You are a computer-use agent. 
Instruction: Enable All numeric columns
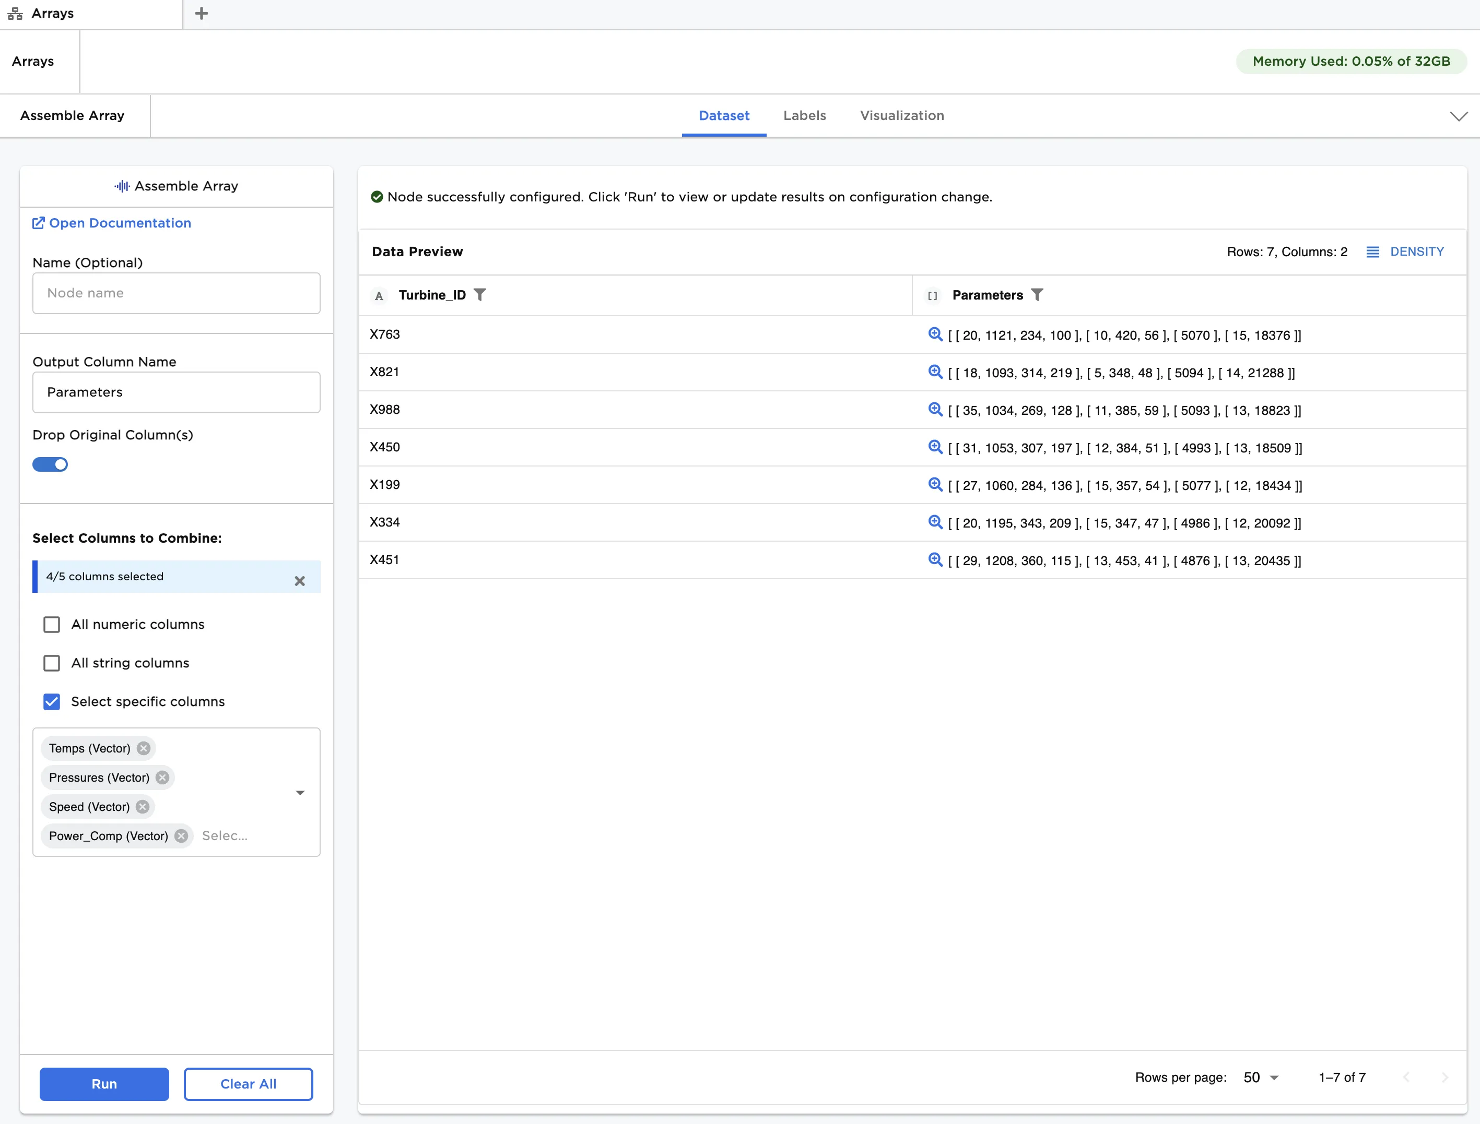click(x=52, y=624)
